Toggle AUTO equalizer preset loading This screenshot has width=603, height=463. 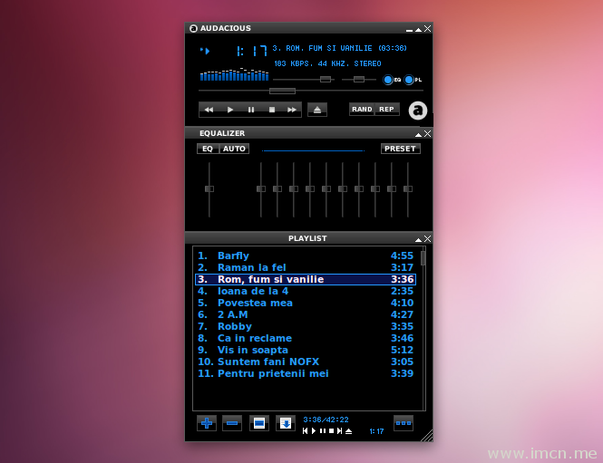234,149
